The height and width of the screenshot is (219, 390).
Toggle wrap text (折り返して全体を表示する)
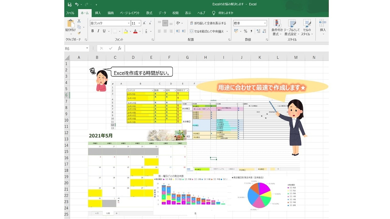tap(208, 23)
